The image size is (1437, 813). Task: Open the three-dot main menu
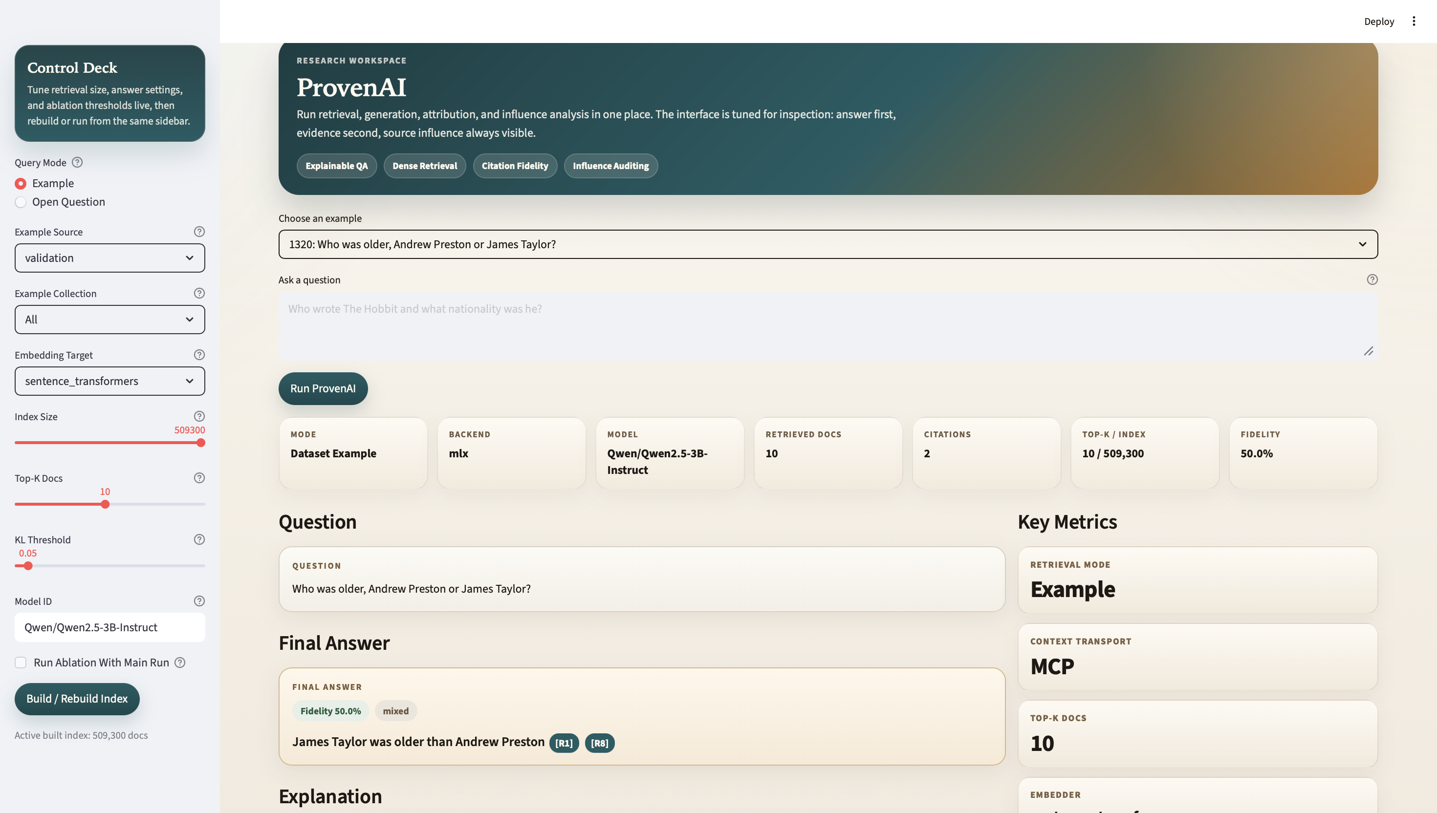coord(1414,21)
